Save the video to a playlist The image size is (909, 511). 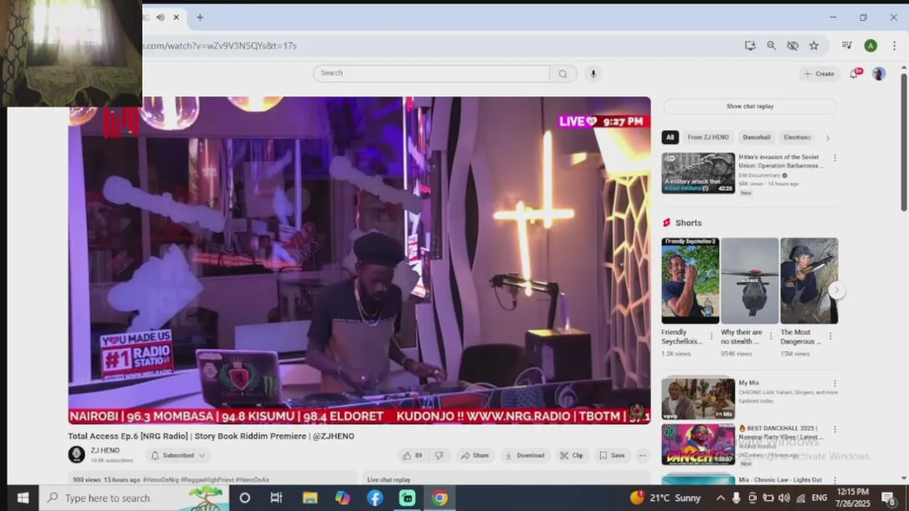click(x=611, y=456)
